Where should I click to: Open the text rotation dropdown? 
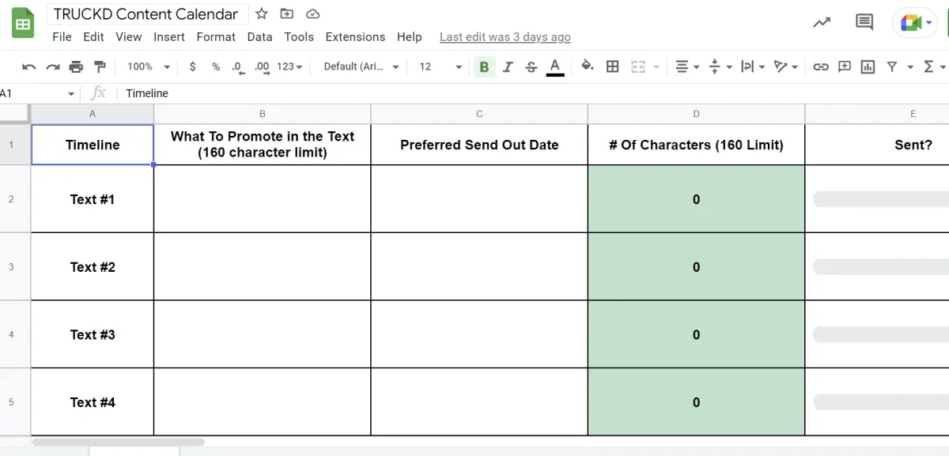(785, 66)
